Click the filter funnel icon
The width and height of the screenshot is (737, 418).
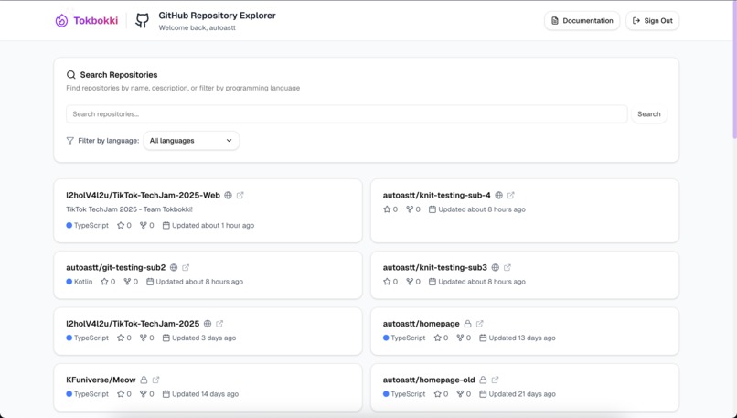click(70, 141)
